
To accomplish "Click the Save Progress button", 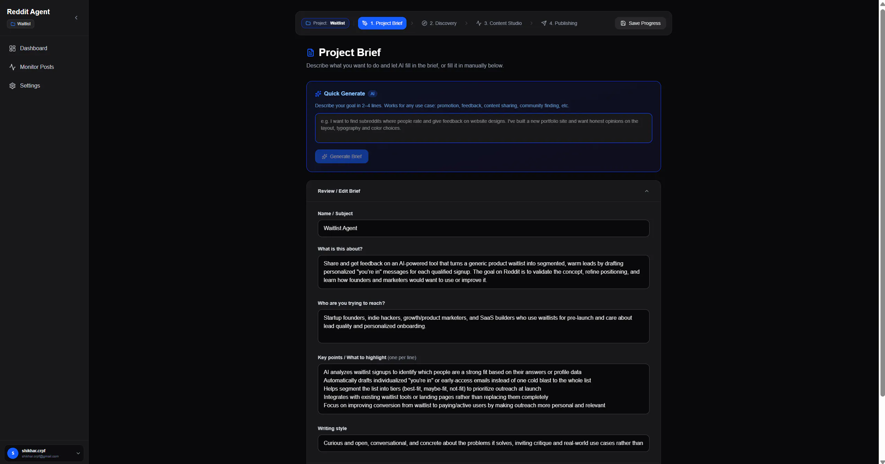I will (x=640, y=23).
